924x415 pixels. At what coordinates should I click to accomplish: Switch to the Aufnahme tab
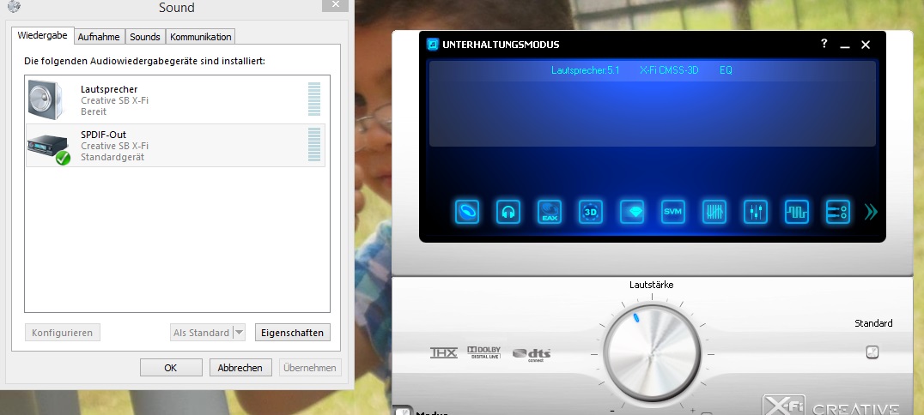pos(99,37)
